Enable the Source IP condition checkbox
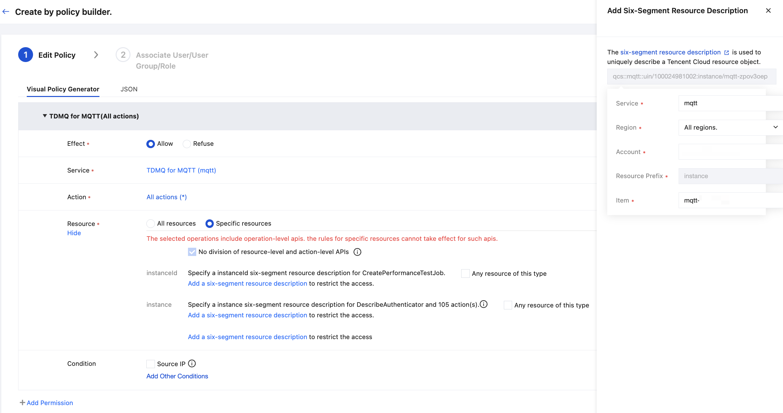 coord(151,364)
